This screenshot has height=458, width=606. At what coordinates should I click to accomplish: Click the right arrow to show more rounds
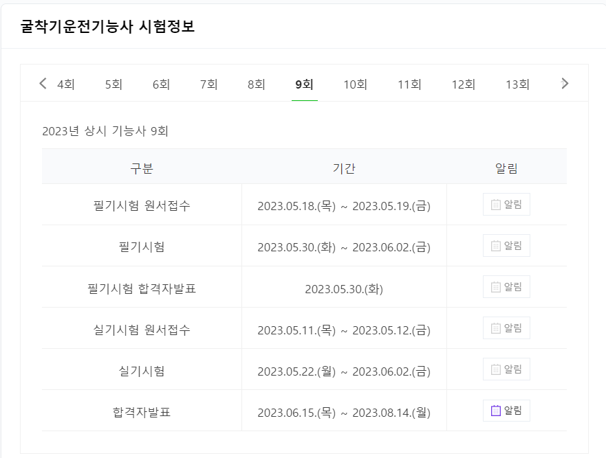pyautogui.click(x=565, y=84)
